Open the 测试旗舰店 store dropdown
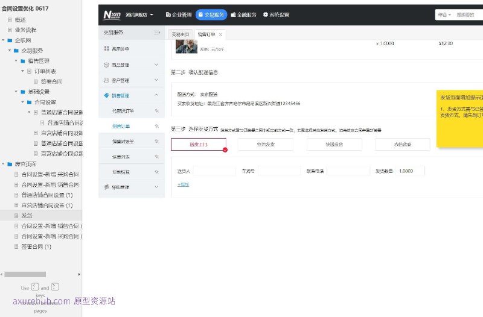 coord(139,14)
